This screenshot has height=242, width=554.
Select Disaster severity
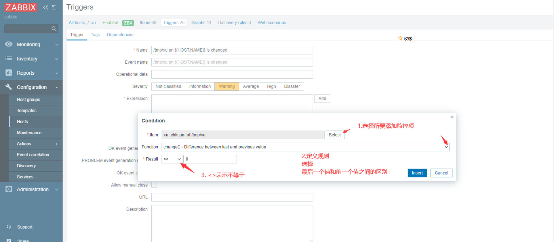[292, 86]
